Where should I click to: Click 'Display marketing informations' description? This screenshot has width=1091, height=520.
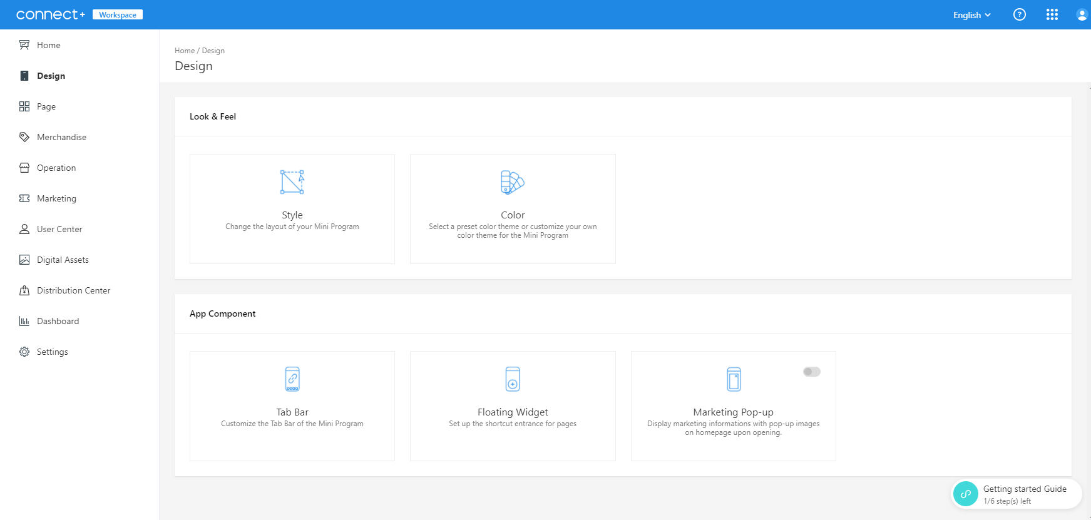click(734, 428)
